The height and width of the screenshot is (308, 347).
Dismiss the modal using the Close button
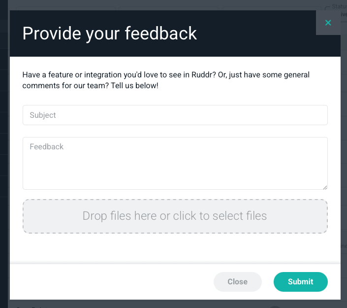point(237,281)
